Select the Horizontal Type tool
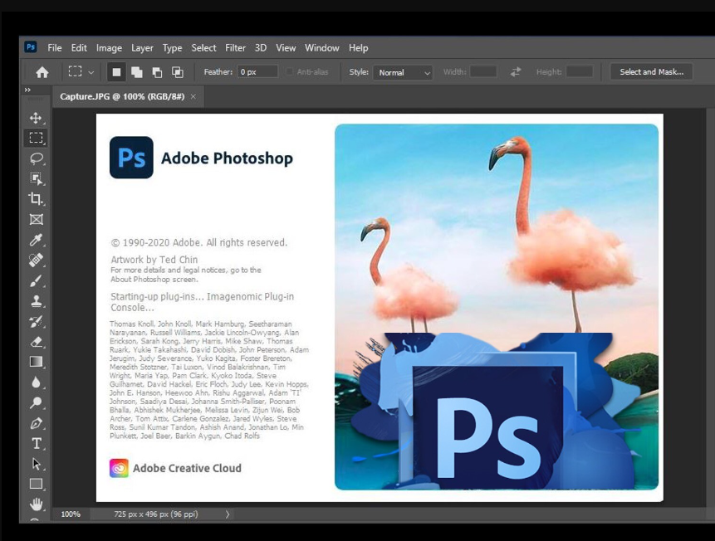The width and height of the screenshot is (715, 541). [36, 443]
